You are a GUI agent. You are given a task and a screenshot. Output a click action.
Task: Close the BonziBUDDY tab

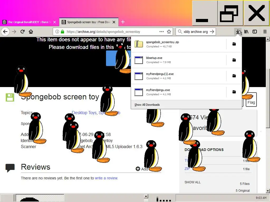[55, 22]
